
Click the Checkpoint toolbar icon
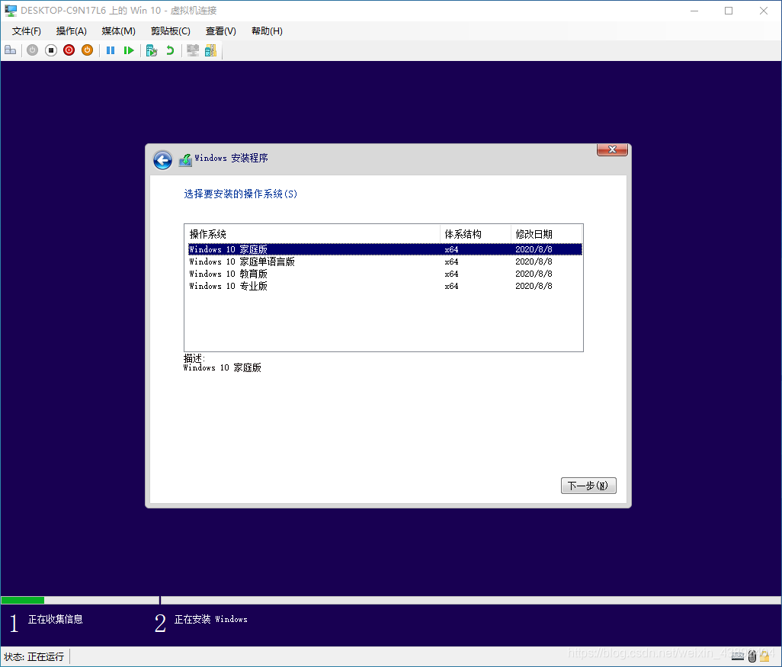(152, 50)
